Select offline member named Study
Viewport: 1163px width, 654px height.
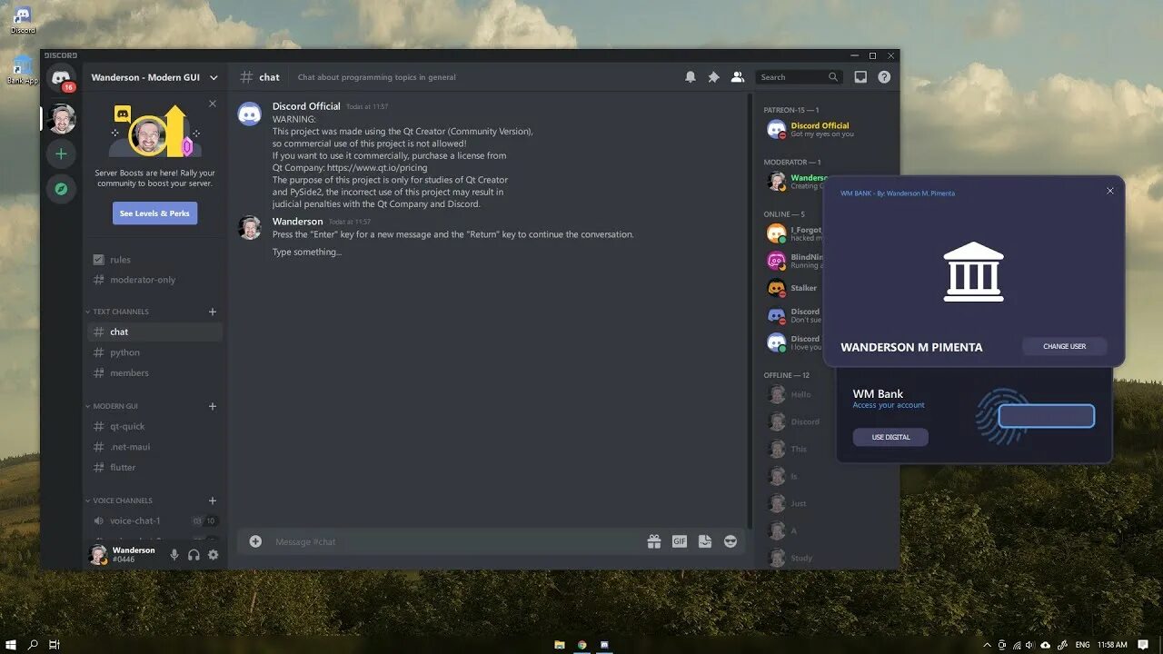pos(792,557)
